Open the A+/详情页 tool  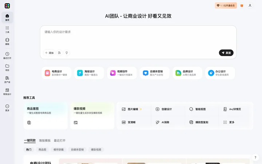(232, 109)
